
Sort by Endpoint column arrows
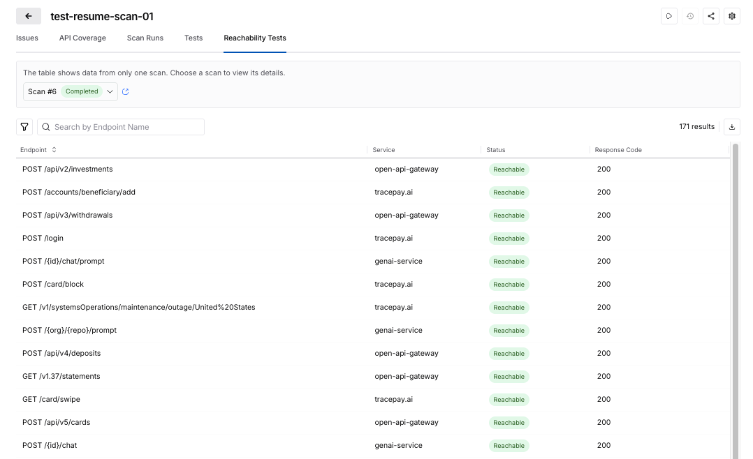pos(54,150)
